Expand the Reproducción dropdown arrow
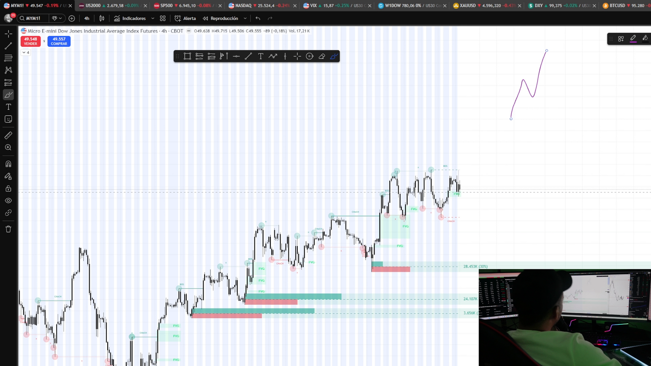 245,18
